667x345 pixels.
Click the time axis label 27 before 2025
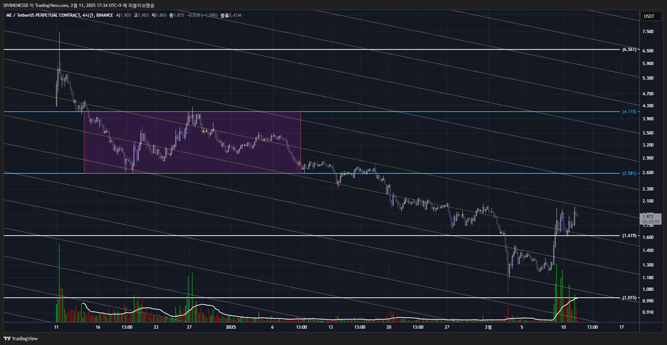[189, 327]
